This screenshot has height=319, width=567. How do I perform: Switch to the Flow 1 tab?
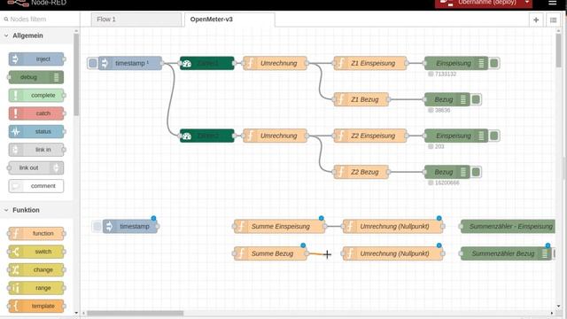pyautogui.click(x=136, y=19)
